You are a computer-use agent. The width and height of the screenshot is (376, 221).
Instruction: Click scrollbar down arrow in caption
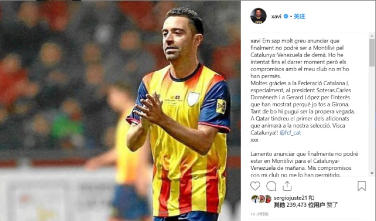click(x=372, y=173)
